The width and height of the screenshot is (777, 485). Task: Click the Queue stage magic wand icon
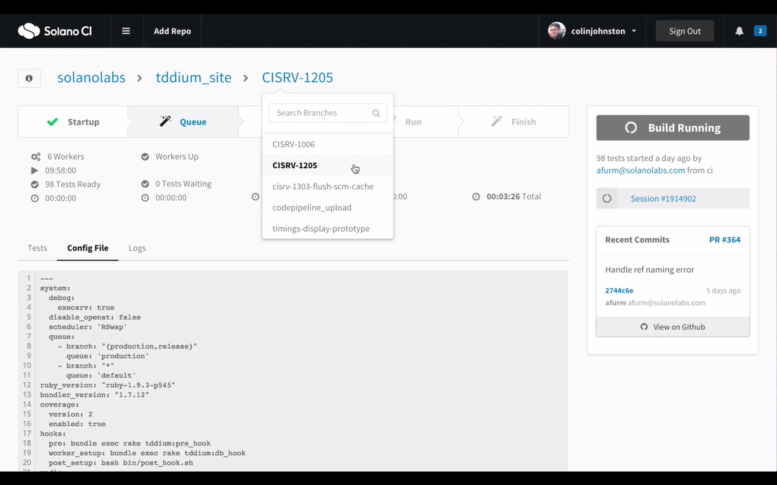pos(165,122)
